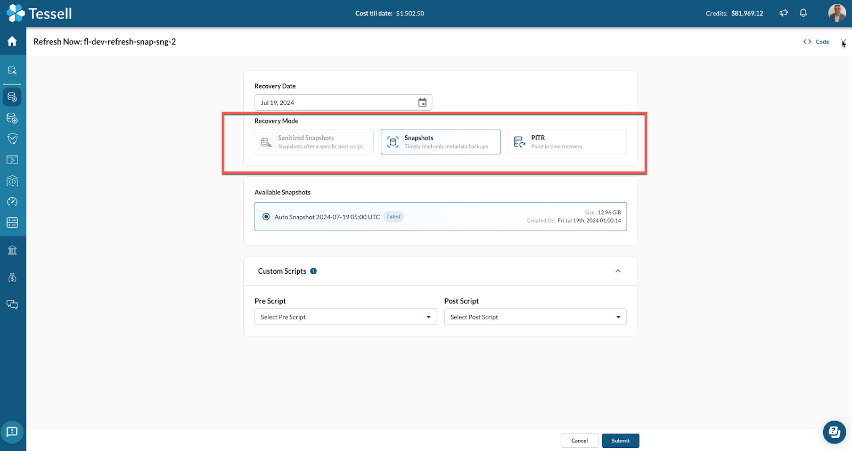The width and height of the screenshot is (852, 451).
Task: Open the server list icon in the sidebar
Action: pyautogui.click(x=12, y=223)
